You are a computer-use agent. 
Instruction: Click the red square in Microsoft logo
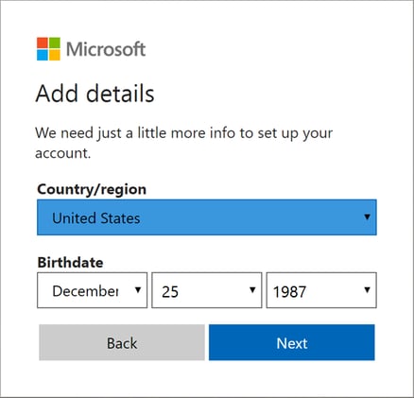pos(43,43)
